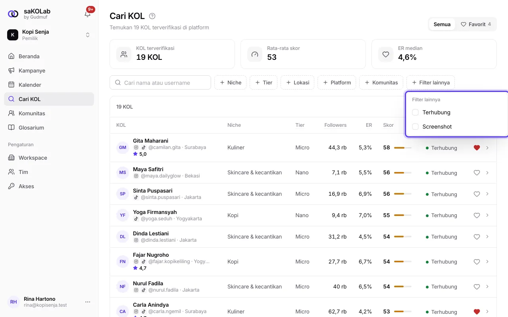Favorite Maya Safitri with heart icon
The height and width of the screenshot is (317, 508).
click(477, 173)
